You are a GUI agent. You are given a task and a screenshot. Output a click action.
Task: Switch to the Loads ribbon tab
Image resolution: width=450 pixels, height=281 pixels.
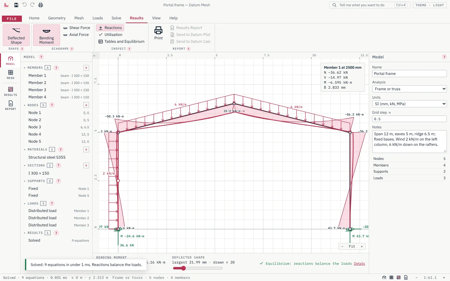pos(97,18)
